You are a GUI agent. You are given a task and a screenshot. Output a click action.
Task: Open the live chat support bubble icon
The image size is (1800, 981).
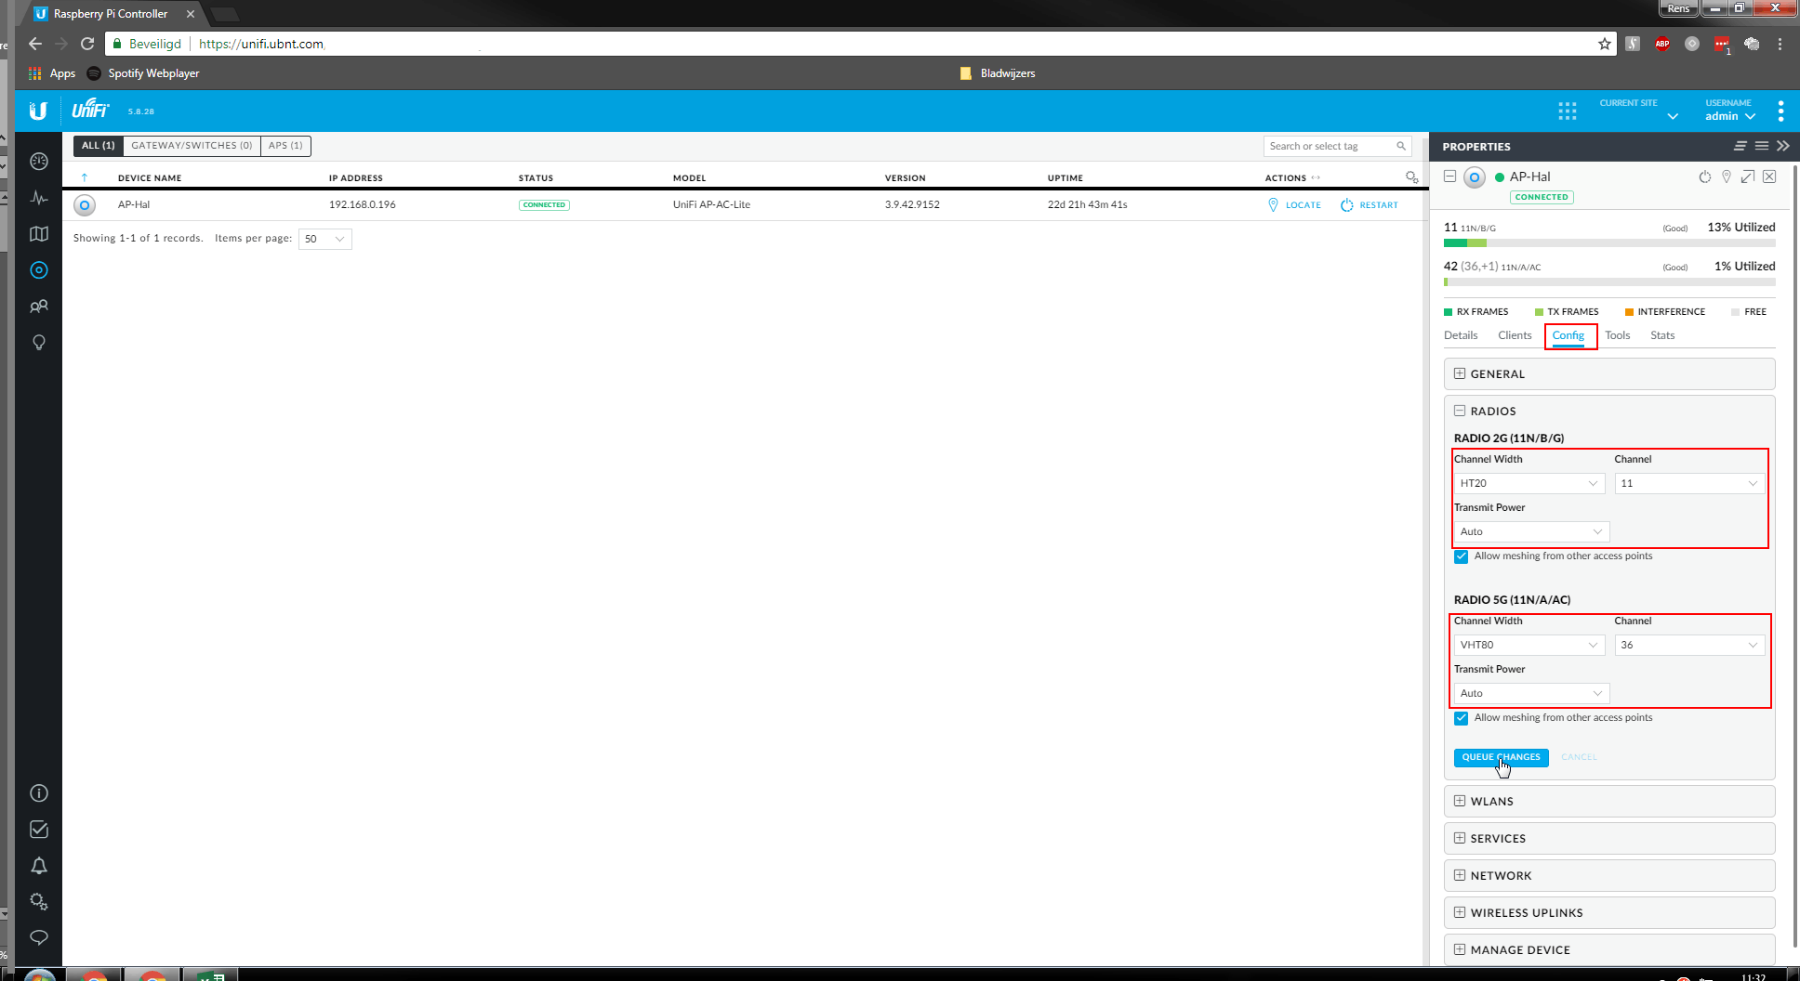click(x=39, y=937)
